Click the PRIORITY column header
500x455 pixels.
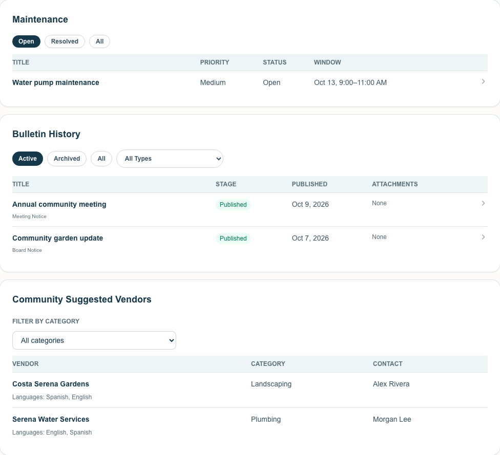click(215, 62)
